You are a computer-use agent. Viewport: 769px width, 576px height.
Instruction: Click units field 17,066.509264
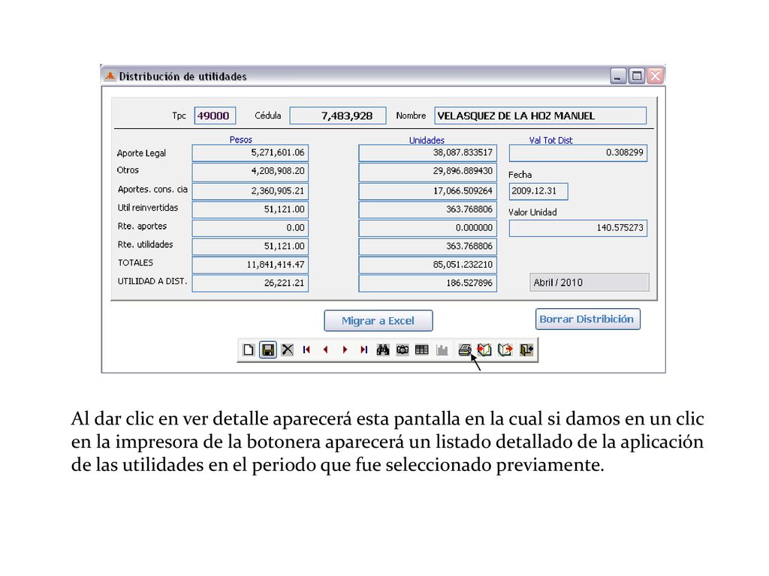click(427, 190)
